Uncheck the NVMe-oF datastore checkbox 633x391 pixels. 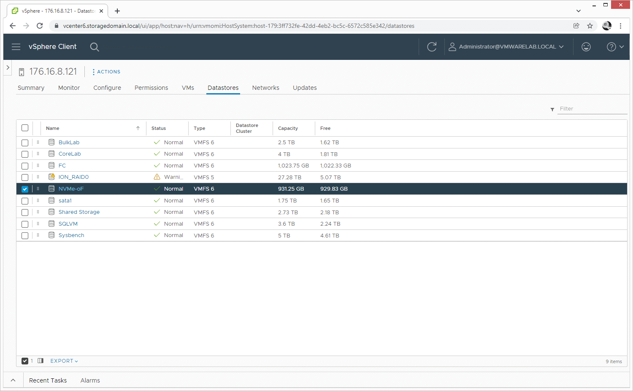pyautogui.click(x=25, y=189)
